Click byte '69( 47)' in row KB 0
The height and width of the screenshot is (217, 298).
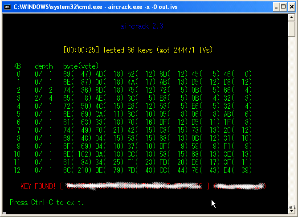[78, 74]
